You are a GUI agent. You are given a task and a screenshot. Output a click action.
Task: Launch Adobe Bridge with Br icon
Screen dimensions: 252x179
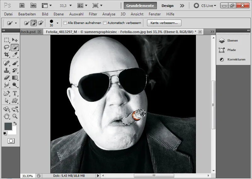click(22, 6)
